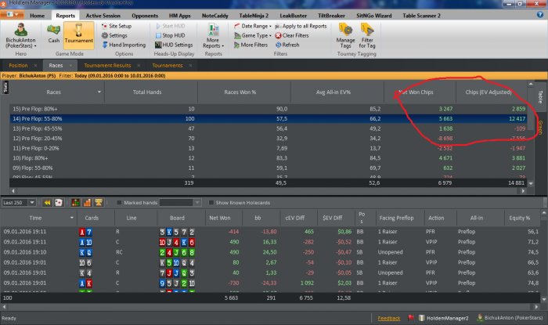Screen dimensions: 548x325
Task: Open Hand Importing
Action: (x=124, y=45)
